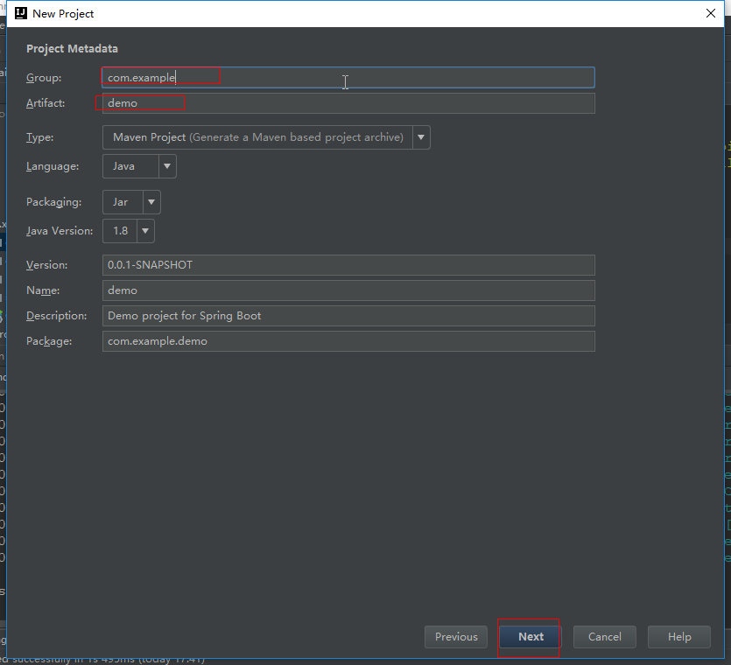Click the Maven Project type selection box
This screenshot has width=731, height=665.
(257, 137)
